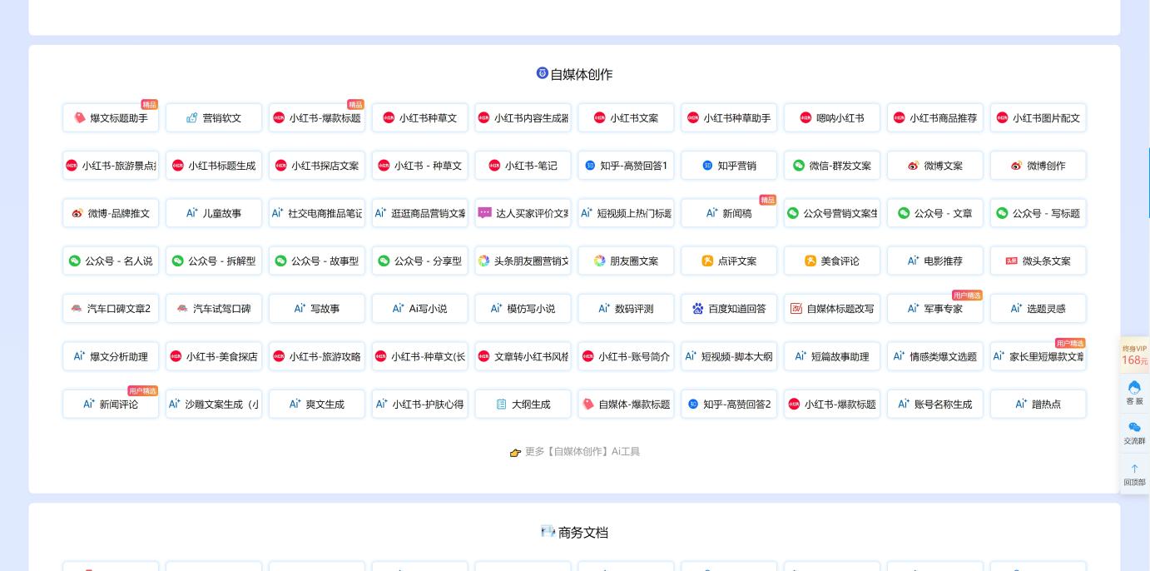Open 选题灵感 tool

[1039, 309]
